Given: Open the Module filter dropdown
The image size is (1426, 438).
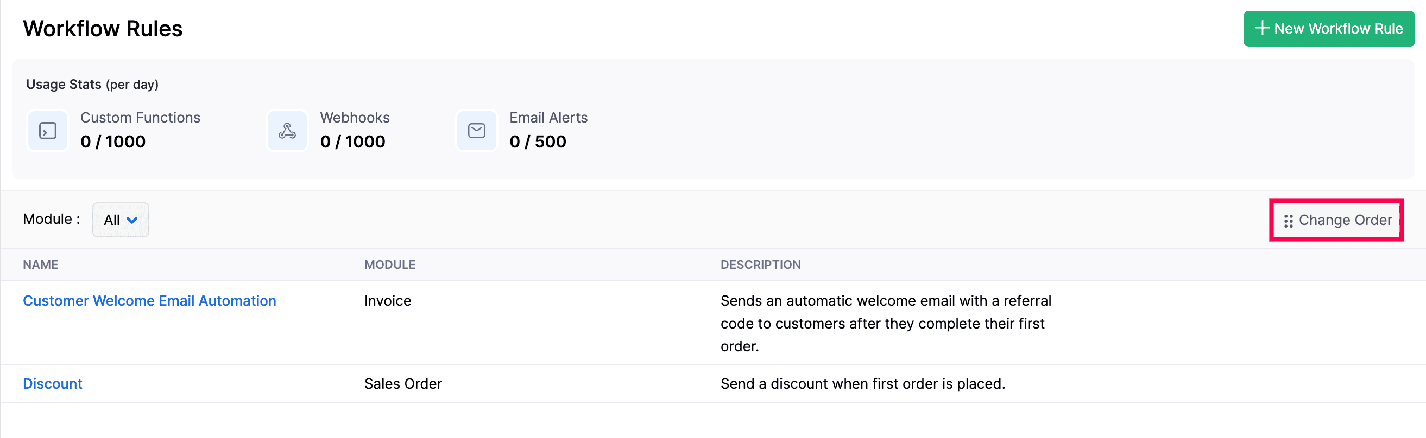Looking at the screenshot, I should click(x=120, y=220).
